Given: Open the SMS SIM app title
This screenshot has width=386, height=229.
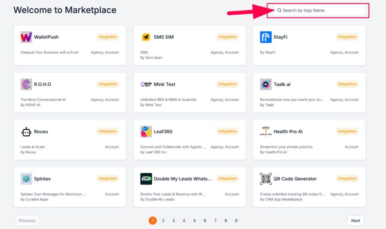Looking at the screenshot, I should point(164,37).
